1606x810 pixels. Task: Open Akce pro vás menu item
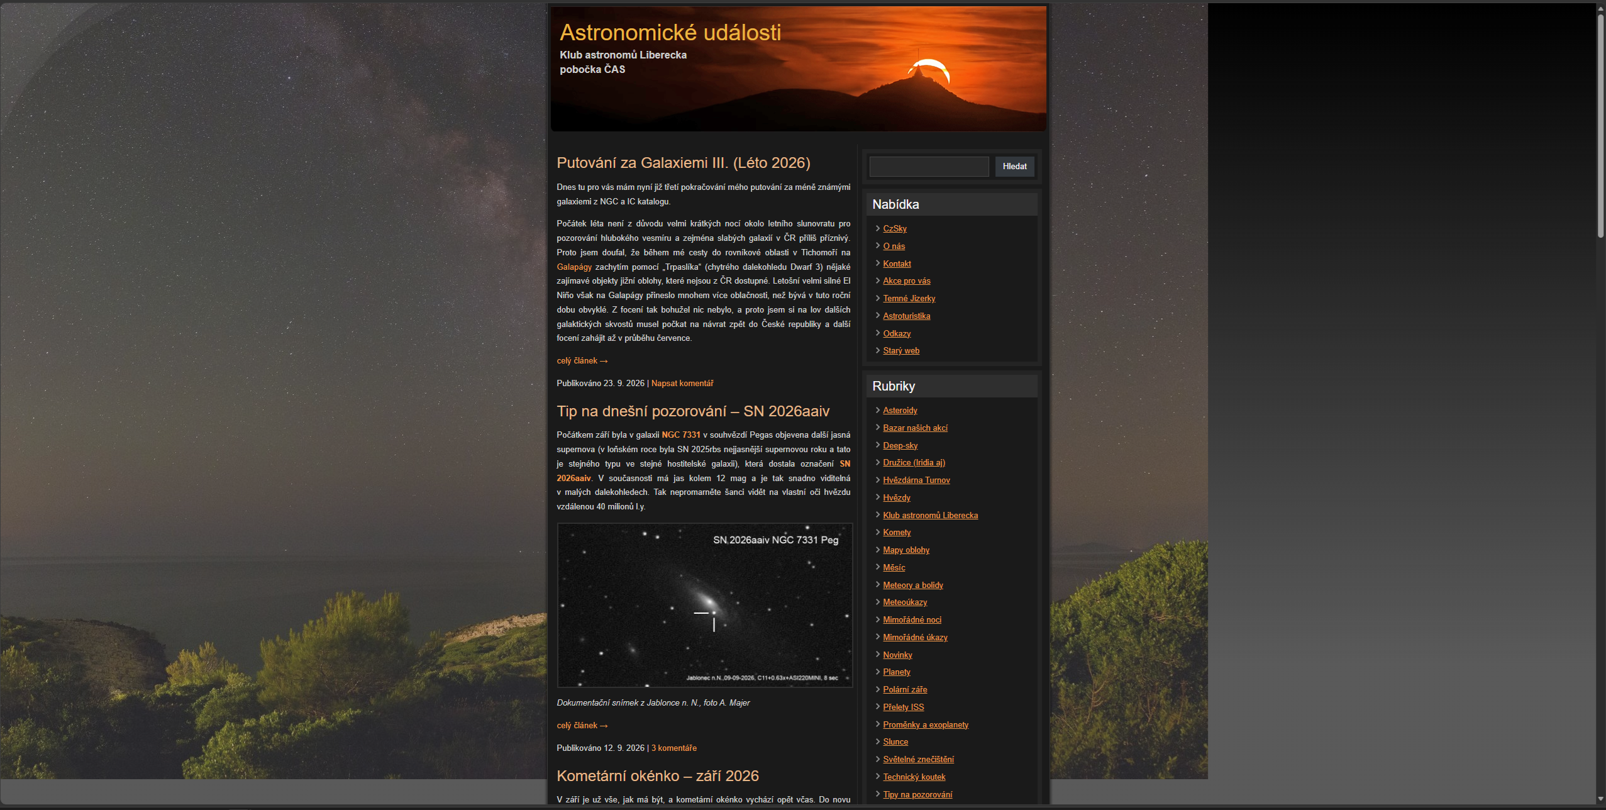coord(907,281)
